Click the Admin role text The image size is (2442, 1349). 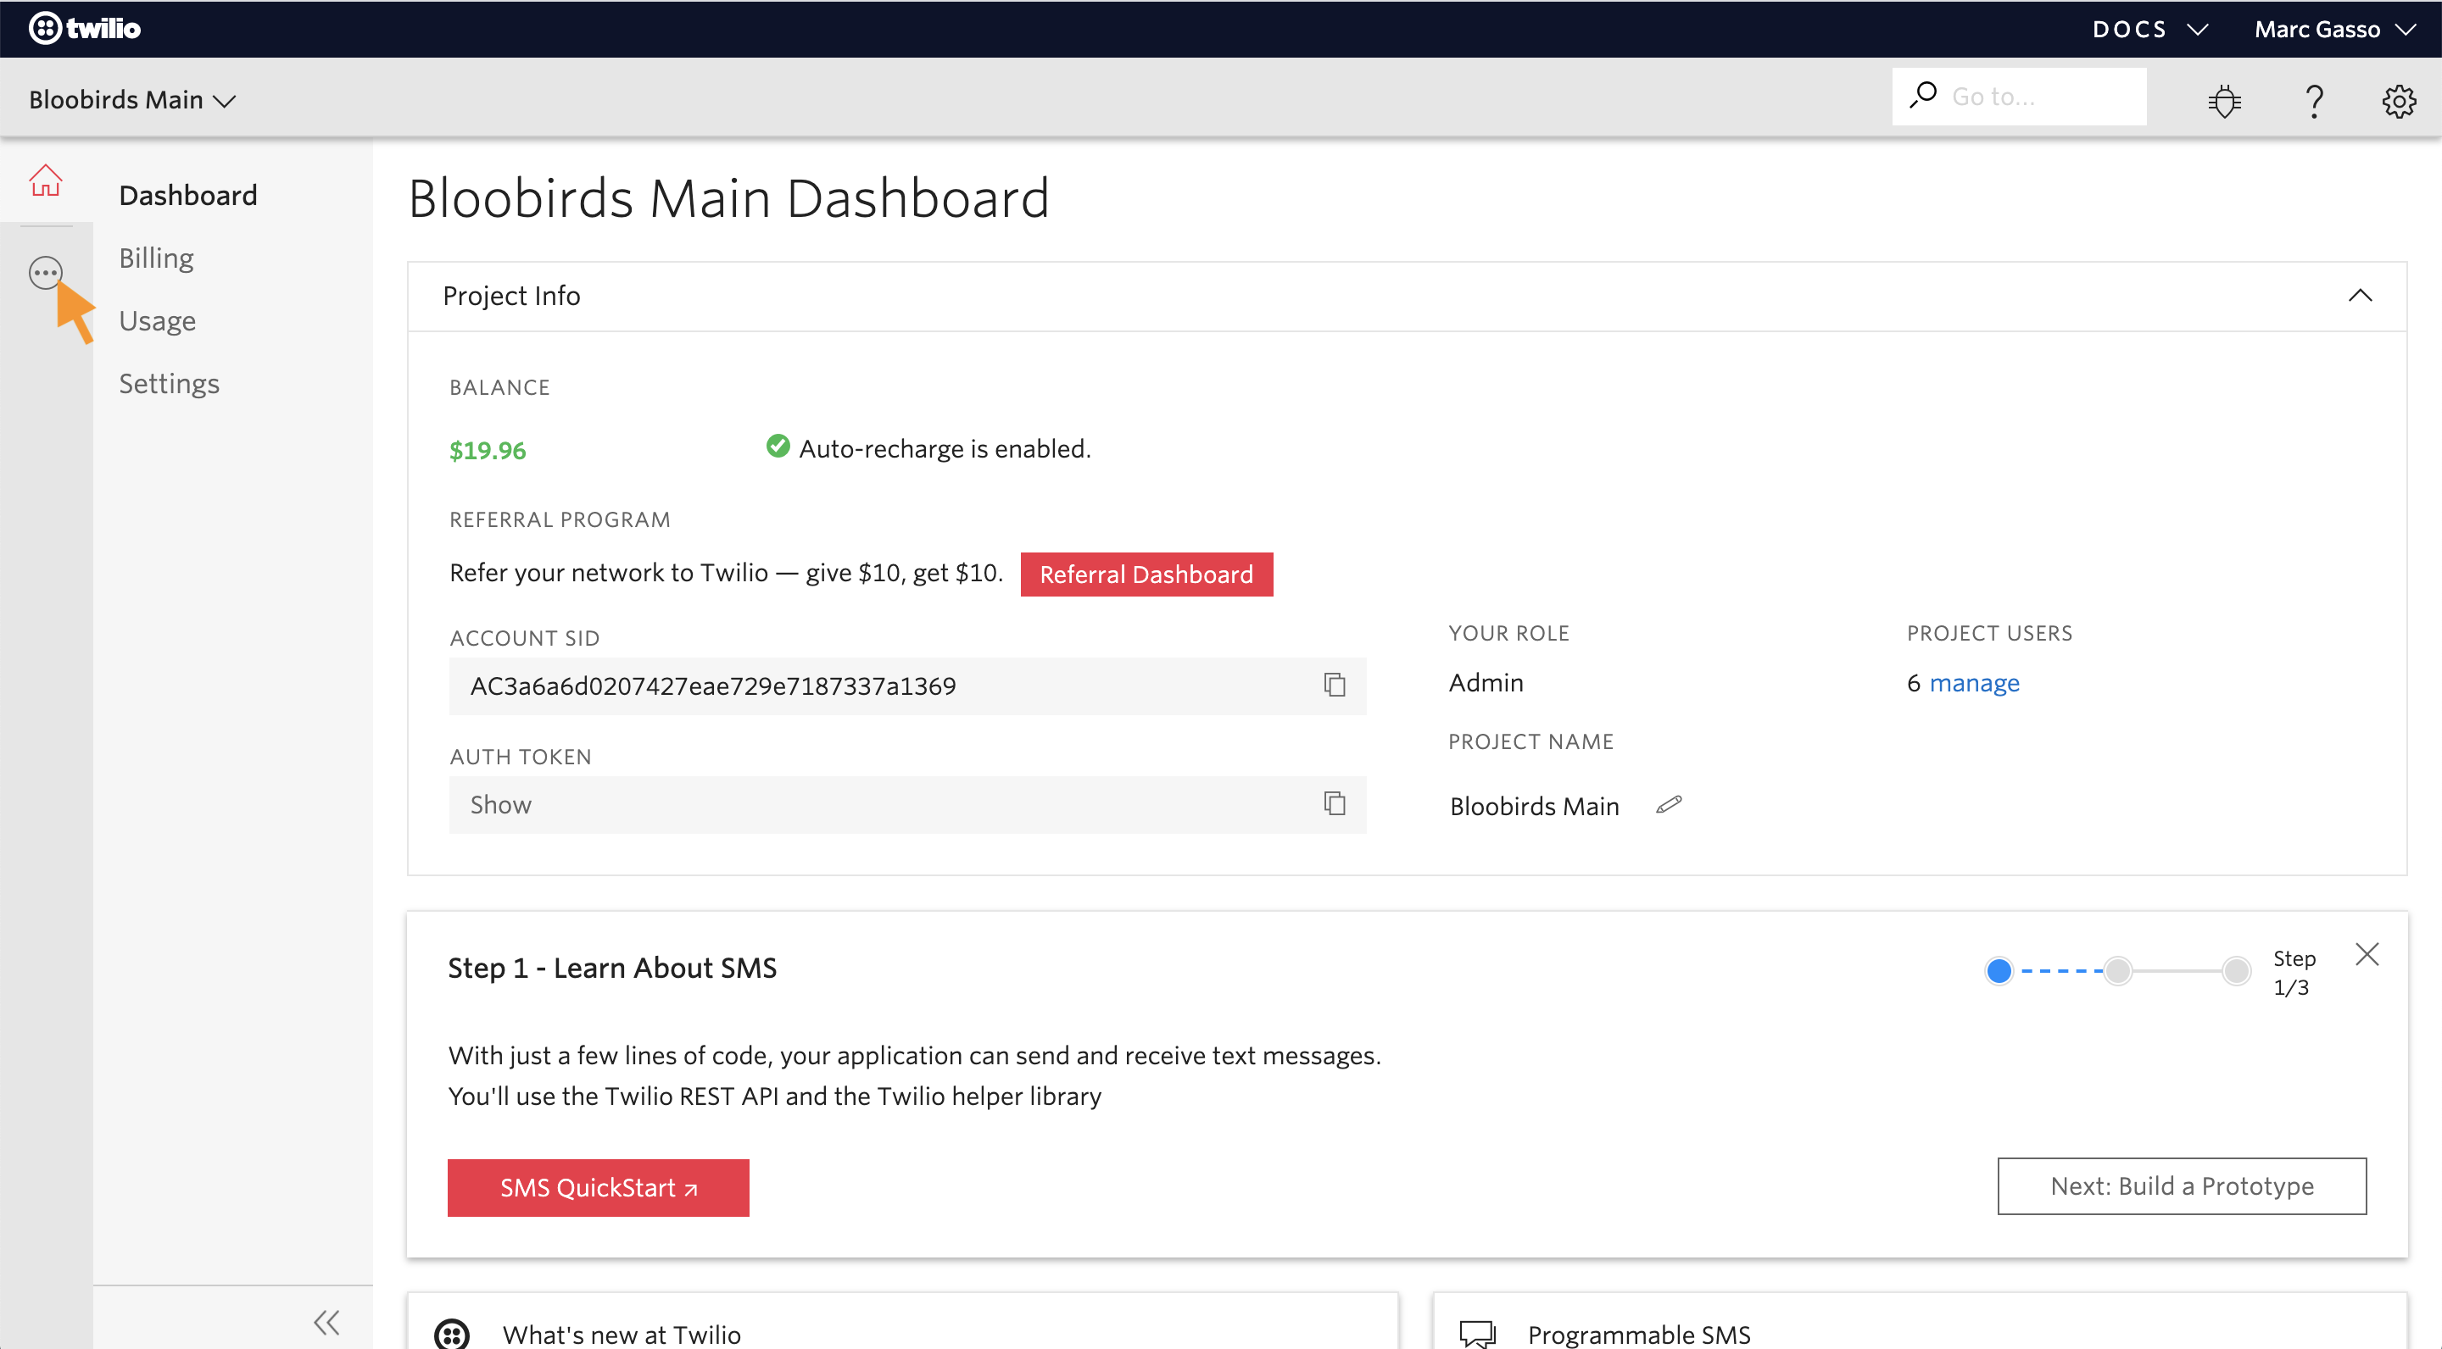point(1486,683)
